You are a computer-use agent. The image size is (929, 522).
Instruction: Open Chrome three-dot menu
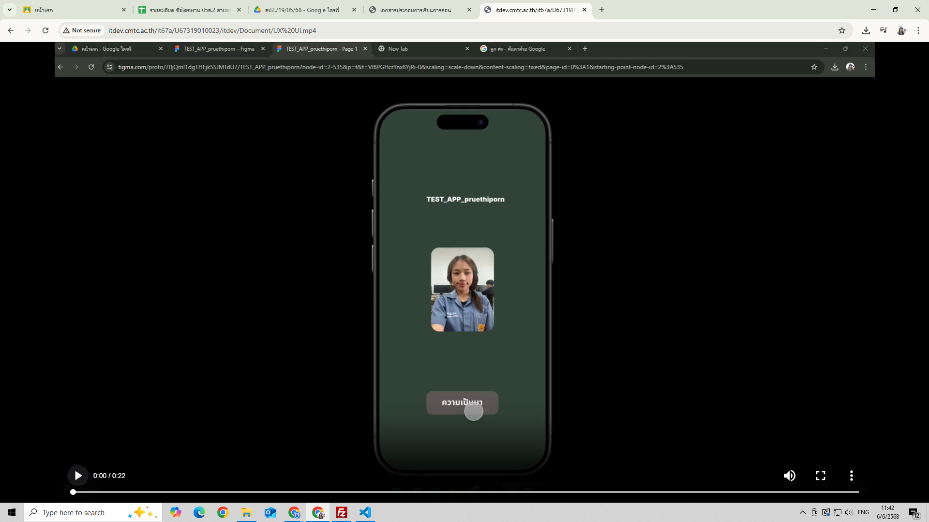click(918, 30)
